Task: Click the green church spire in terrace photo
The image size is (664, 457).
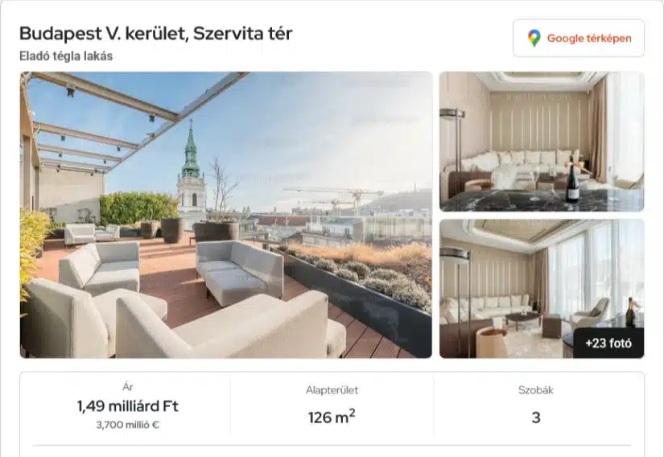Action: pyautogui.click(x=191, y=150)
